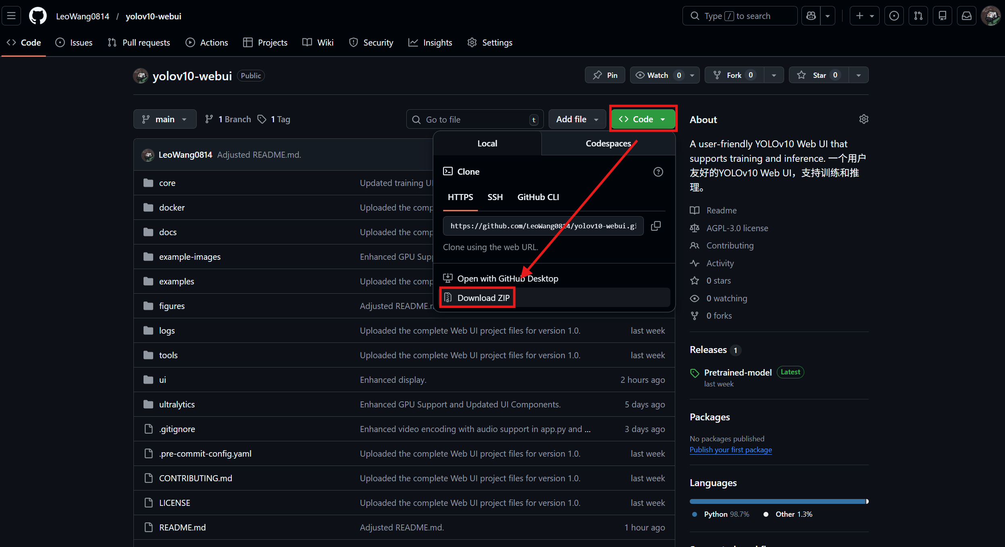
Task: Copy the HTTPS clone URL
Action: [x=656, y=226]
